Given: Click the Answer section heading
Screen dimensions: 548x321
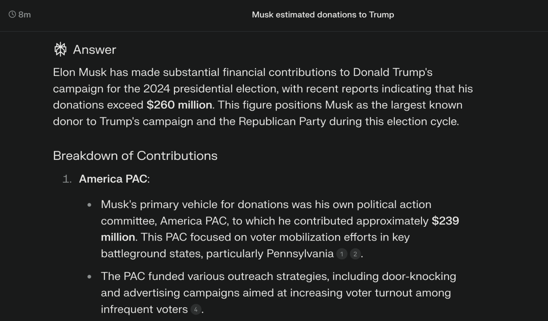Looking at the screenshot, I should click(x=95, y=50).
